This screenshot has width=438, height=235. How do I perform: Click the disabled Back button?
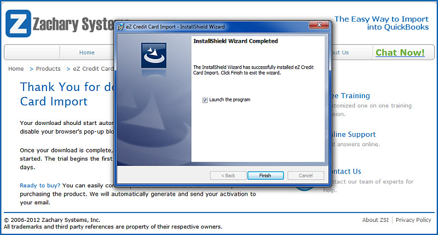[x=228, y=175]
